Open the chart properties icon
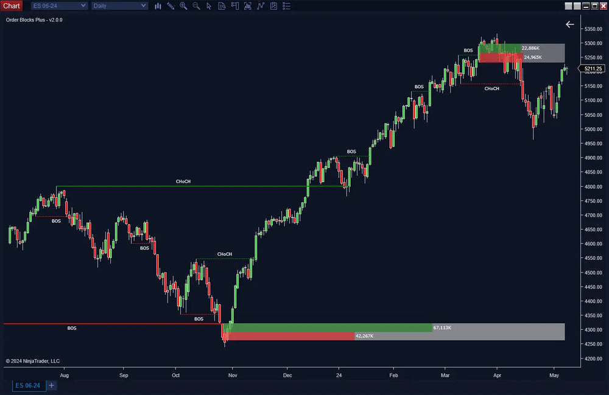Viewport: 609px width, 395px height. coord(274,6)
